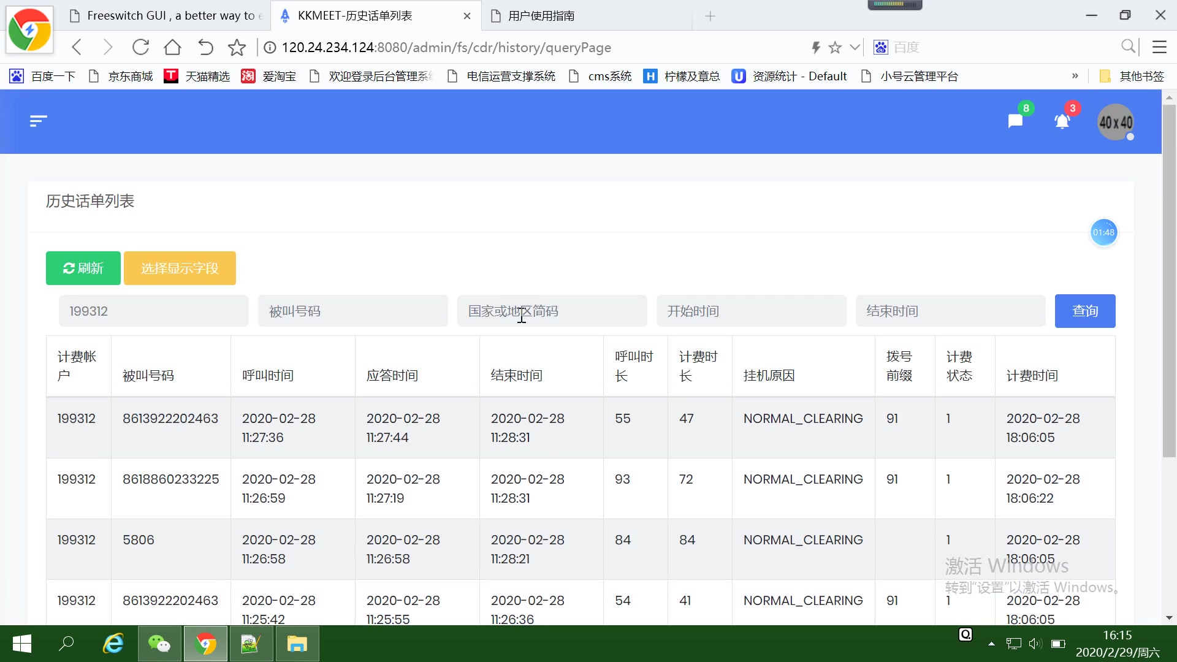Click the undo/restore closed tab icon

(205, 47)
